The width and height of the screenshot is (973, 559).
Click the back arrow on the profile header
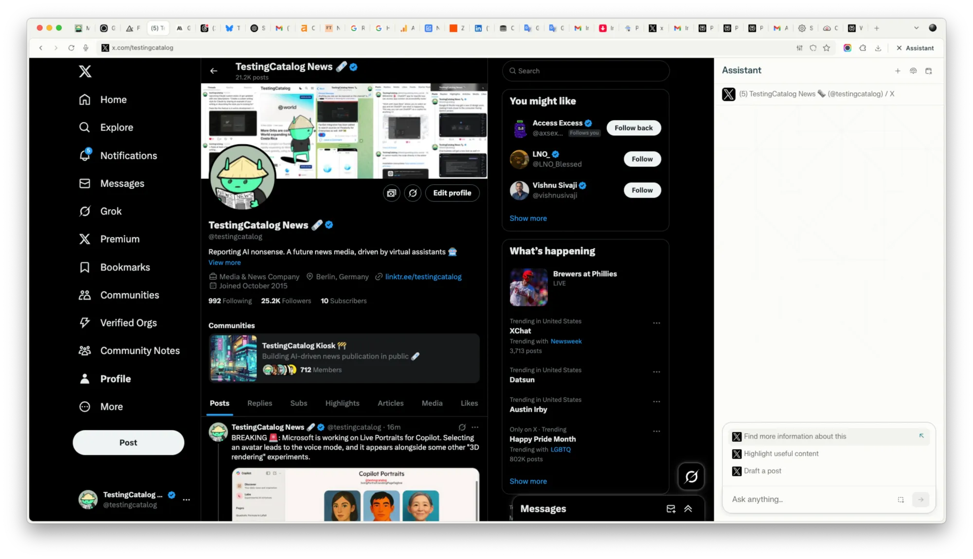pyautogui.click(x=214, y=71)
